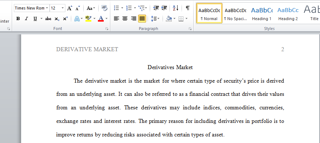This screenshot has height=143, width=320.
Task: Click the word 'security’s' in first line
Action: pyautogui.click(x=235, y=81)
